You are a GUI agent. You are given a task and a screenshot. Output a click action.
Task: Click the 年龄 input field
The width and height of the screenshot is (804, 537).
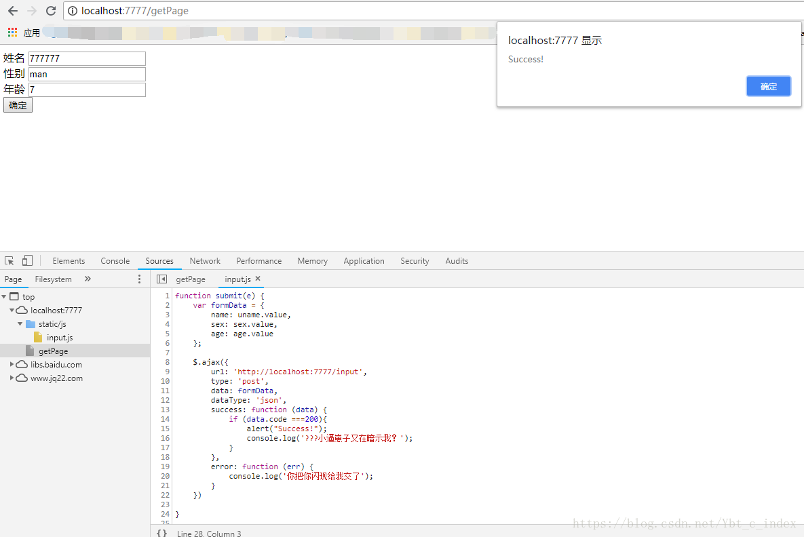pyautogui.click(x=87, y=89)
